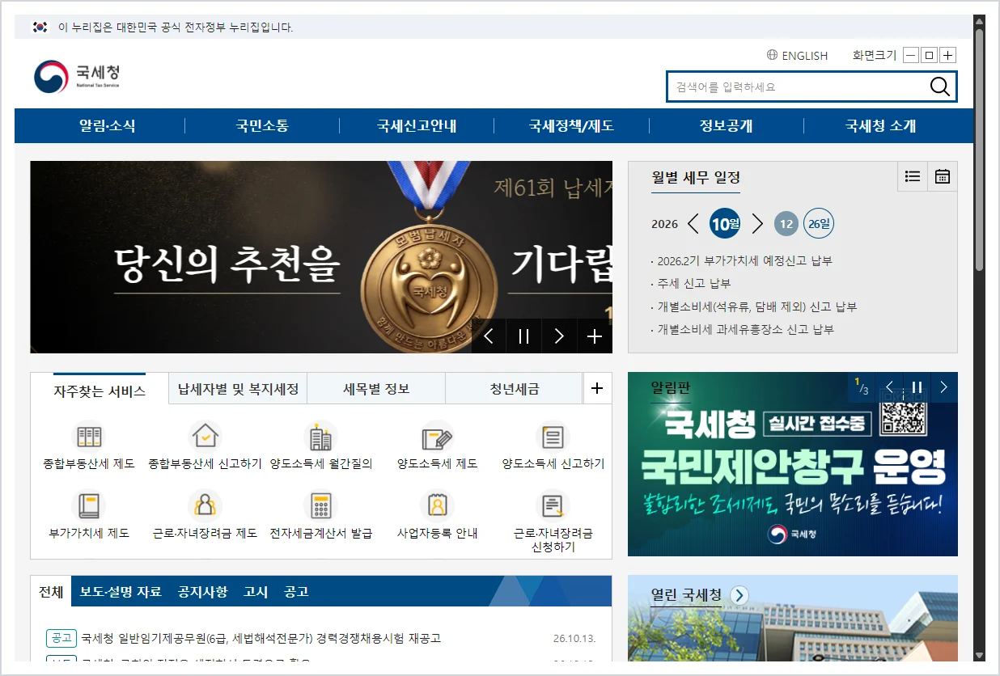Switch tax schedule to list view icon
The height and width of the screenshot is (676, 1000).
pyautogui.click(x=913, y=176)
